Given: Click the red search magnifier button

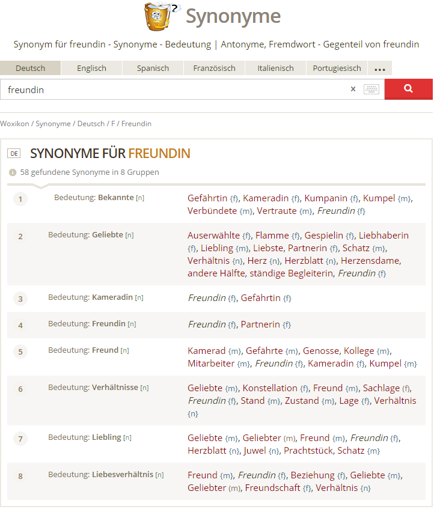Looking at the screenshot, I should point(408,89).
